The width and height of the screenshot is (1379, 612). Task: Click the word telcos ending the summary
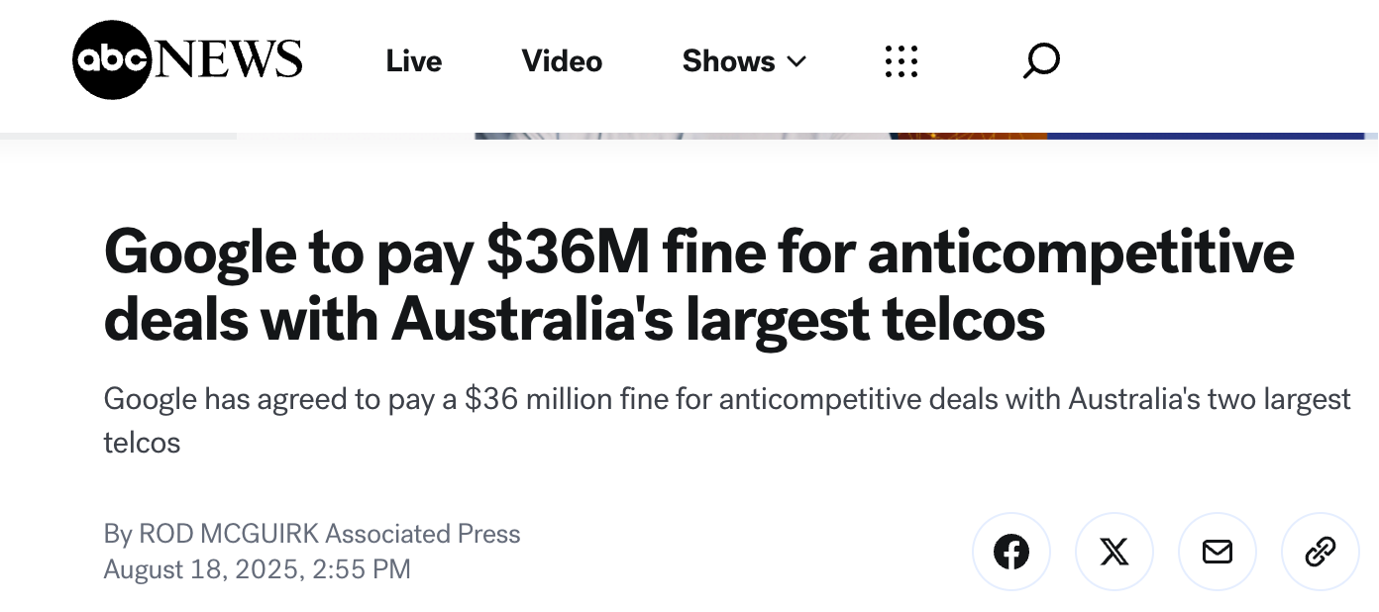click(142, 443)
